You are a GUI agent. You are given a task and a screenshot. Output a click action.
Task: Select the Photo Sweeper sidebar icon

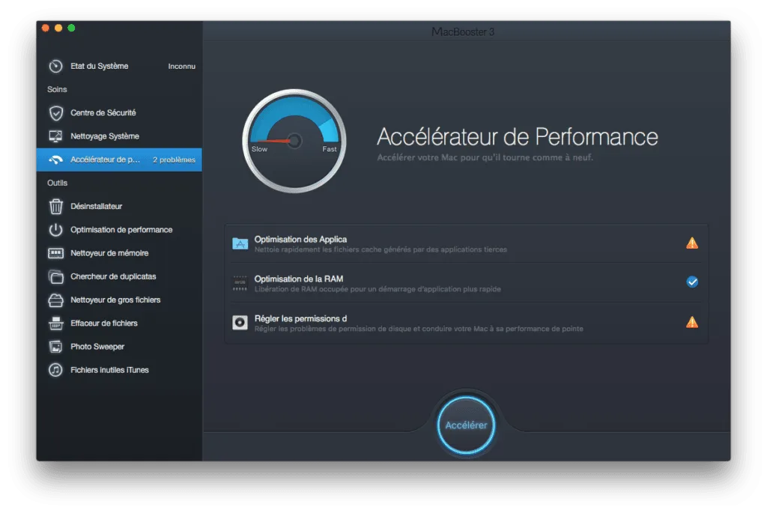[x=55, y=346]
